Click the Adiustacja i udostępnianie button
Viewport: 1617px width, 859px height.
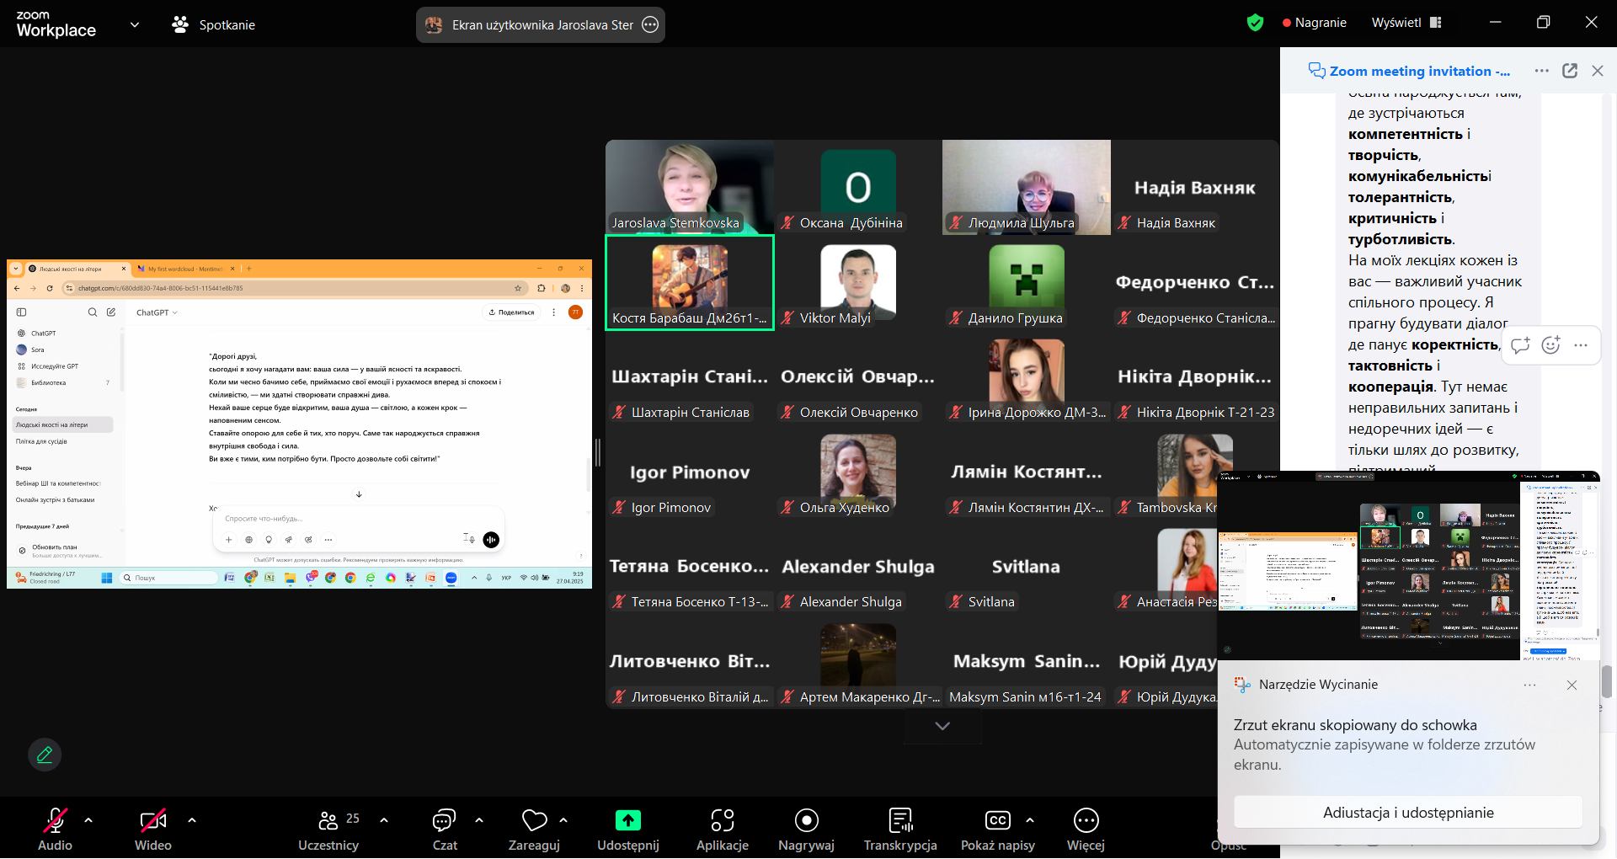click(x=1407, y=813)
